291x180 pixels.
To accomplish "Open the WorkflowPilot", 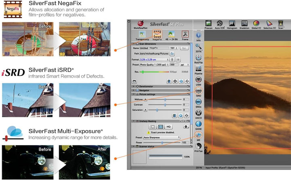I will [x=141, y=24].
